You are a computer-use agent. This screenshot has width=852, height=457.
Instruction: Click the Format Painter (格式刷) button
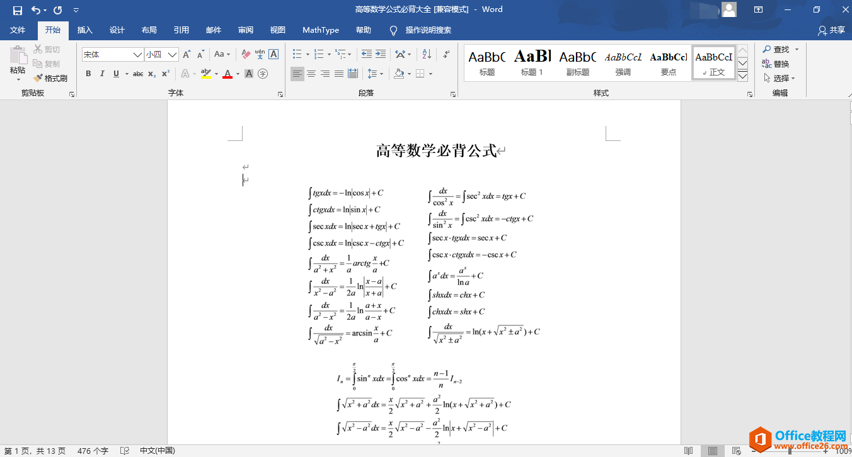click(50, 79)
